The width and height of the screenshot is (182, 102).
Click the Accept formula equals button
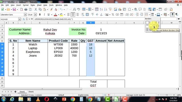pos(32,19)
